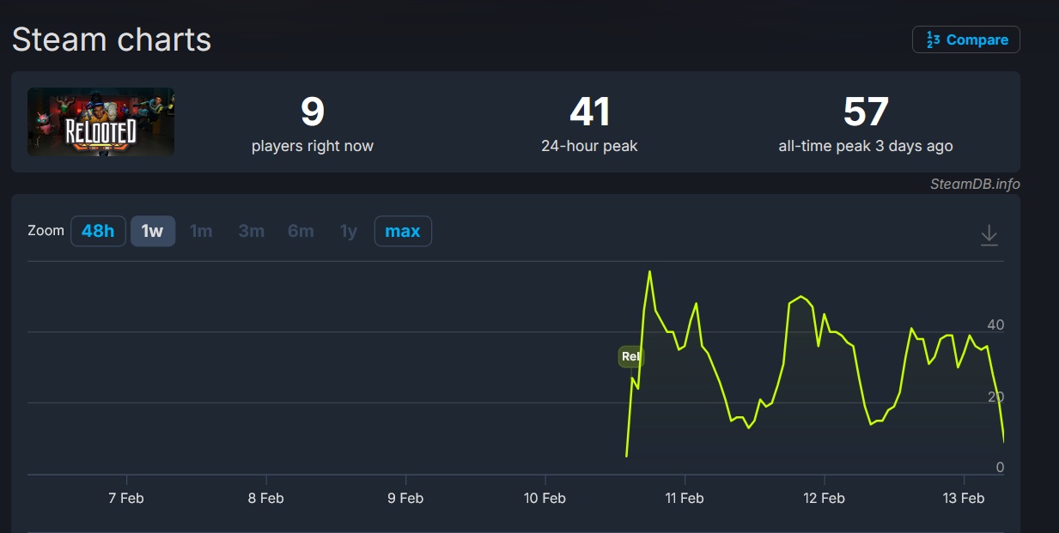Viewport: 1059px width, 533px height.
Task: Click the '11 Feb' axis label
Action: coord(685,498)
